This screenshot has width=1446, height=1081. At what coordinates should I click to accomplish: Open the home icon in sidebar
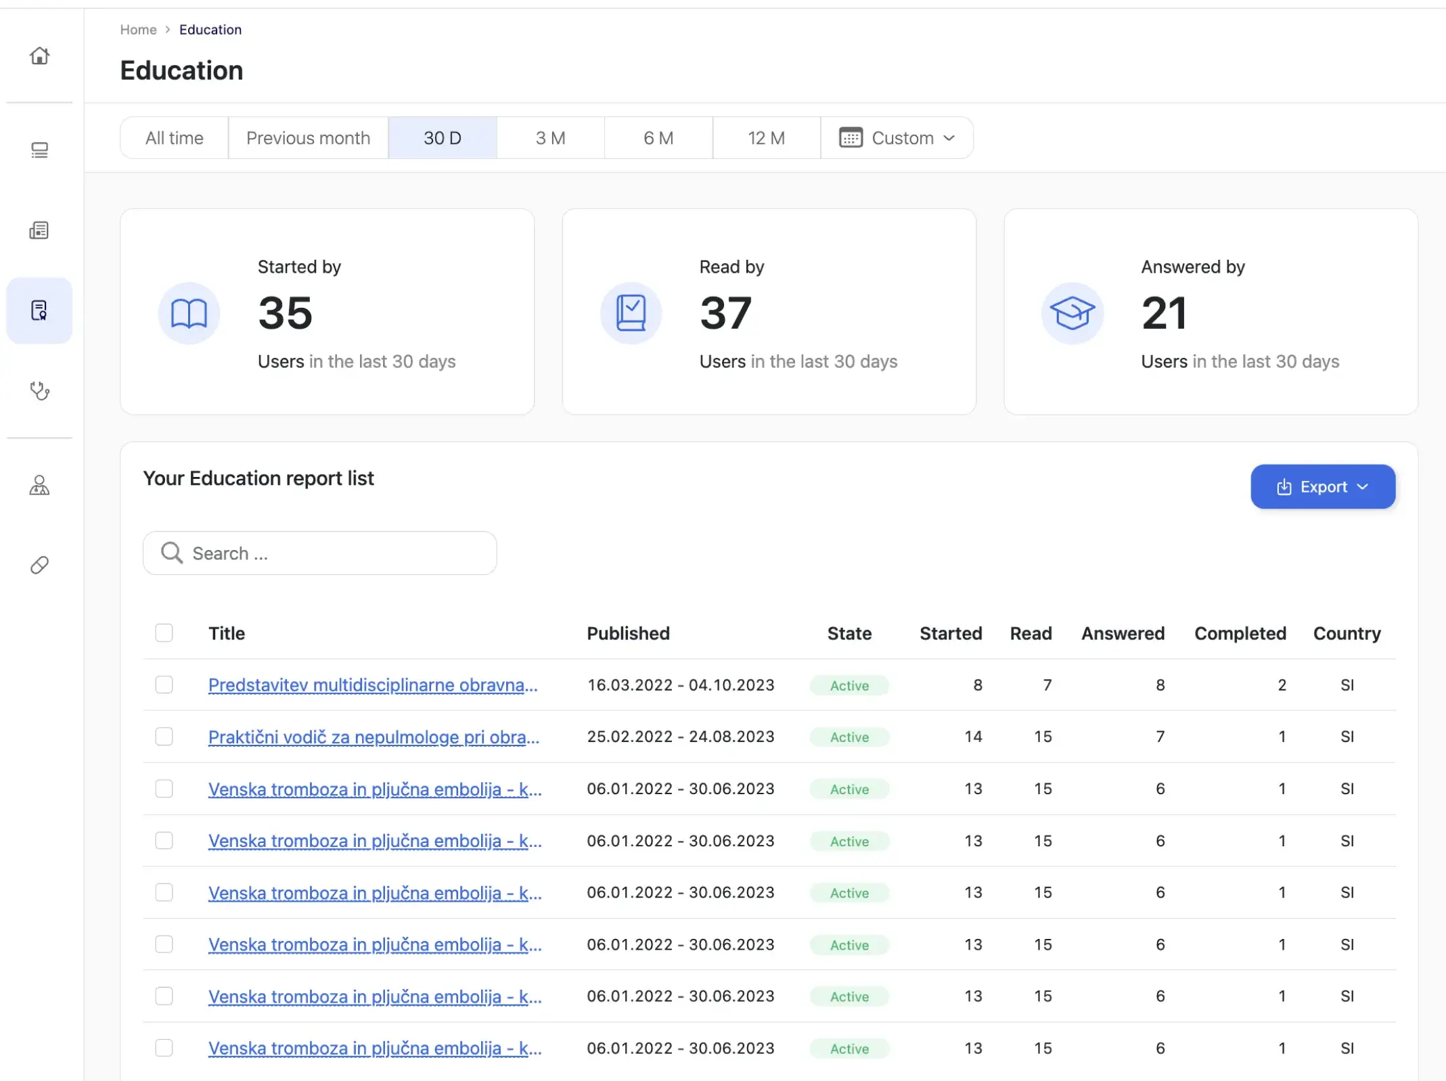tap(39, 55)
